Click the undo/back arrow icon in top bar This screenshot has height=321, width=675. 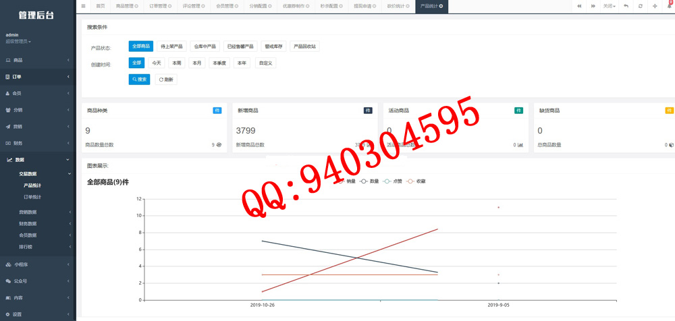click(626, 6)
